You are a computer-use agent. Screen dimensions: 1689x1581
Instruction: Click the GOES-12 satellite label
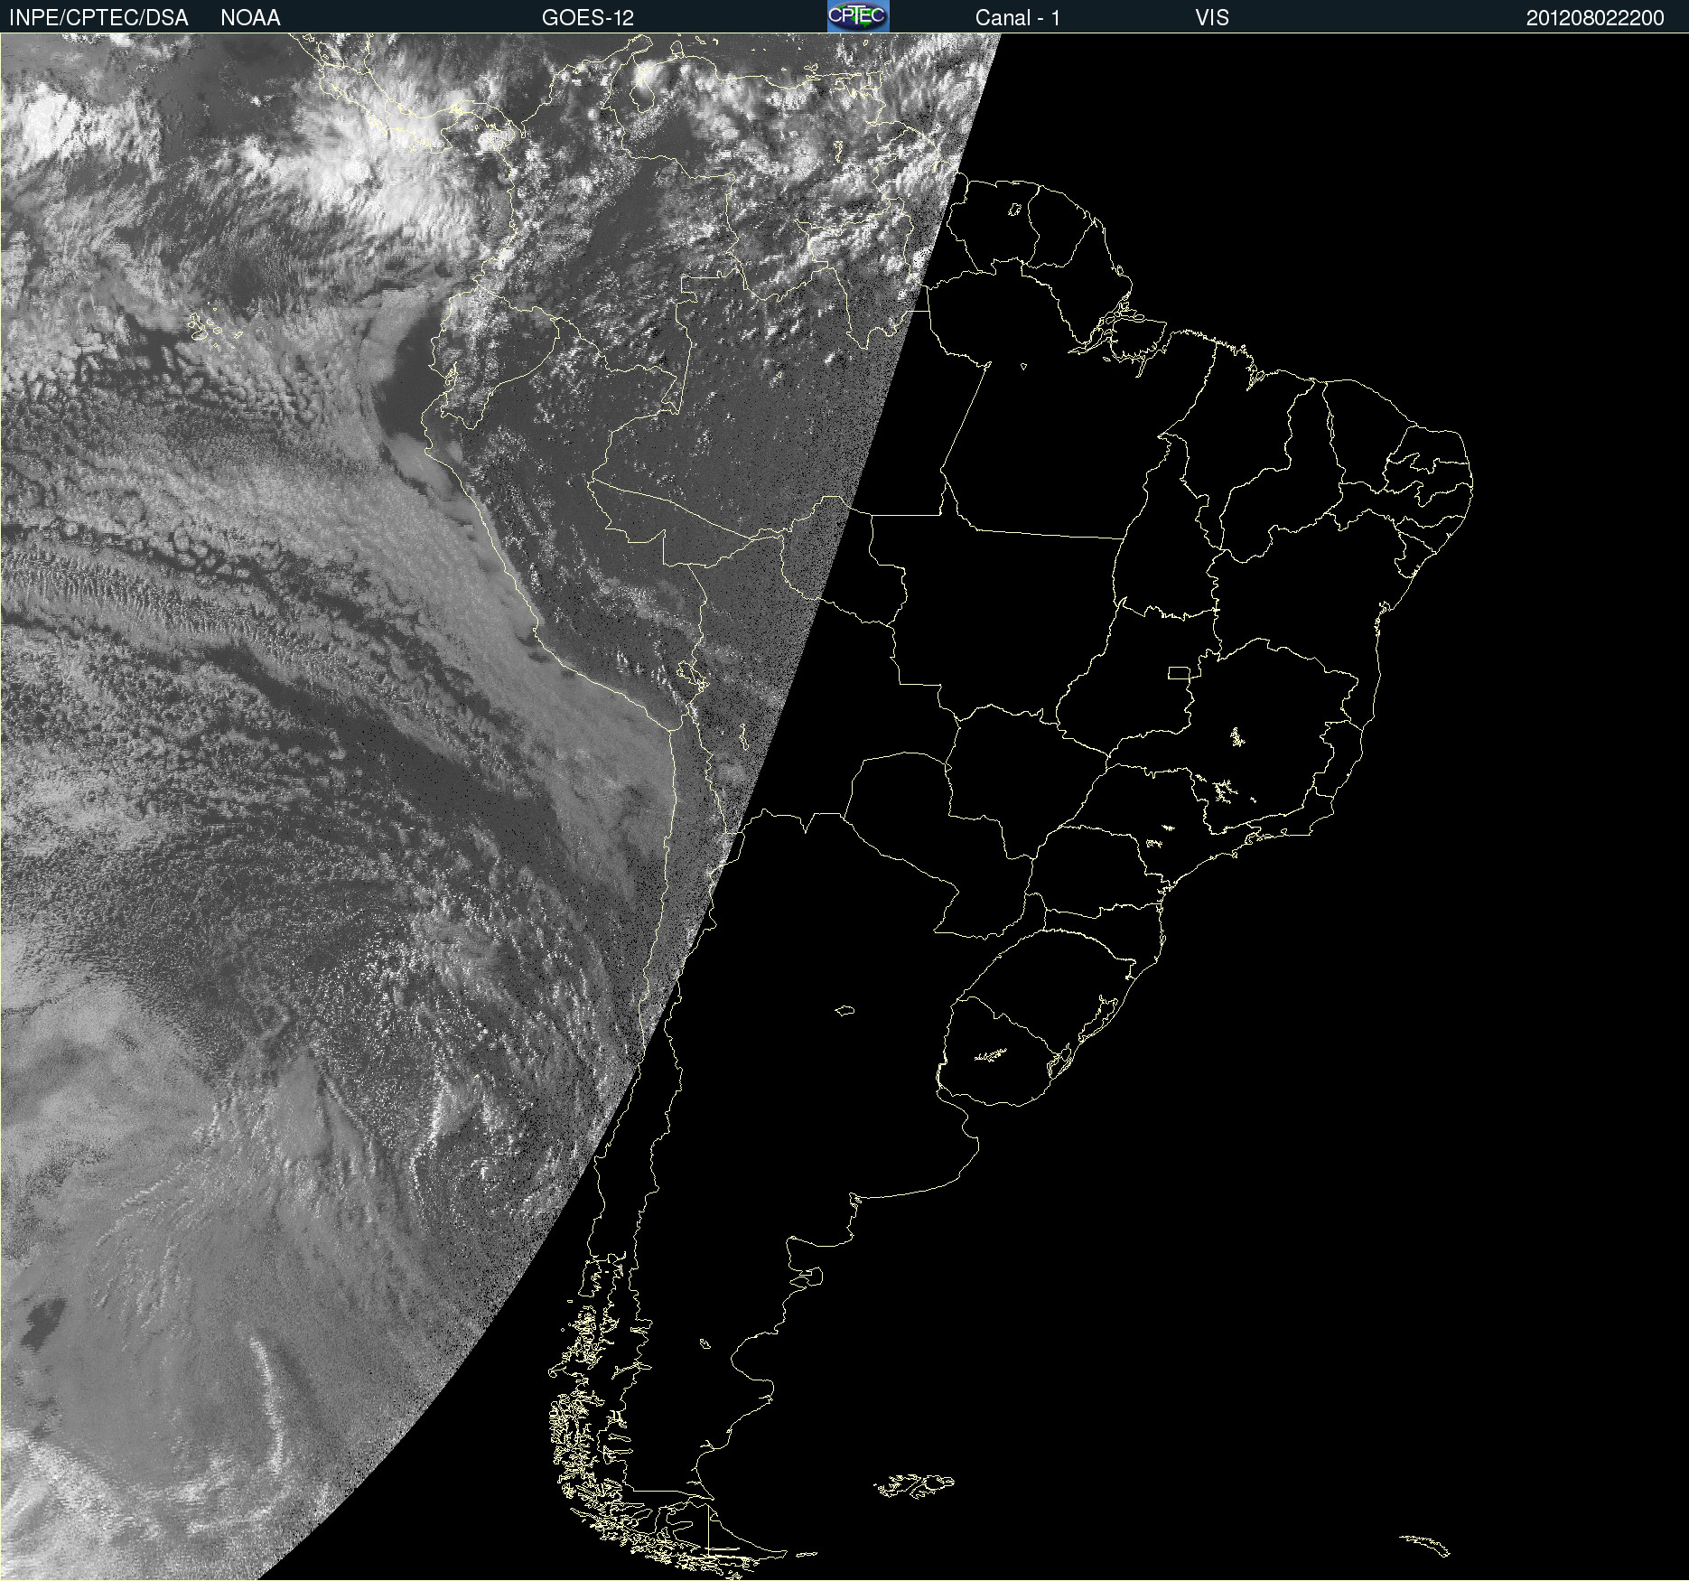coord(588,18)
